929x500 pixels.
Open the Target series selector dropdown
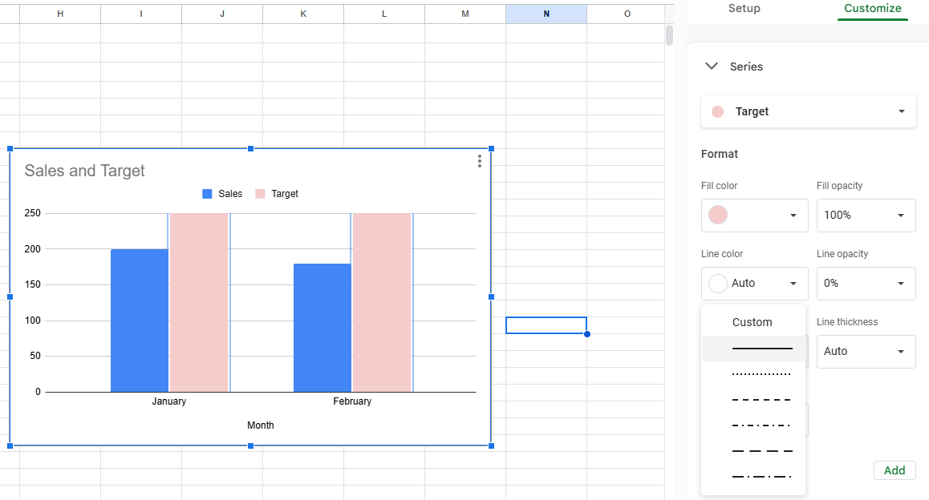pos(808,111)
